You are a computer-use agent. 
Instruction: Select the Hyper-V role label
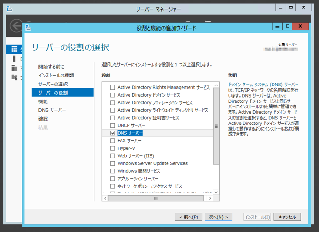[x=126, y=148]
